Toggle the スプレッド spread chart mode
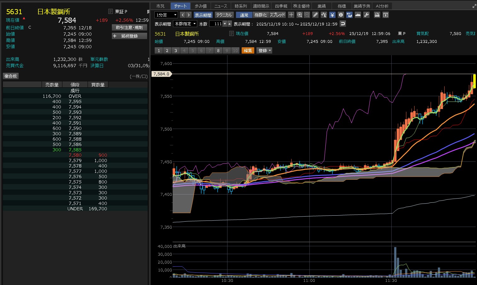Screen dimensions: 477x285 pyautogui.click(x=277, y=15)
